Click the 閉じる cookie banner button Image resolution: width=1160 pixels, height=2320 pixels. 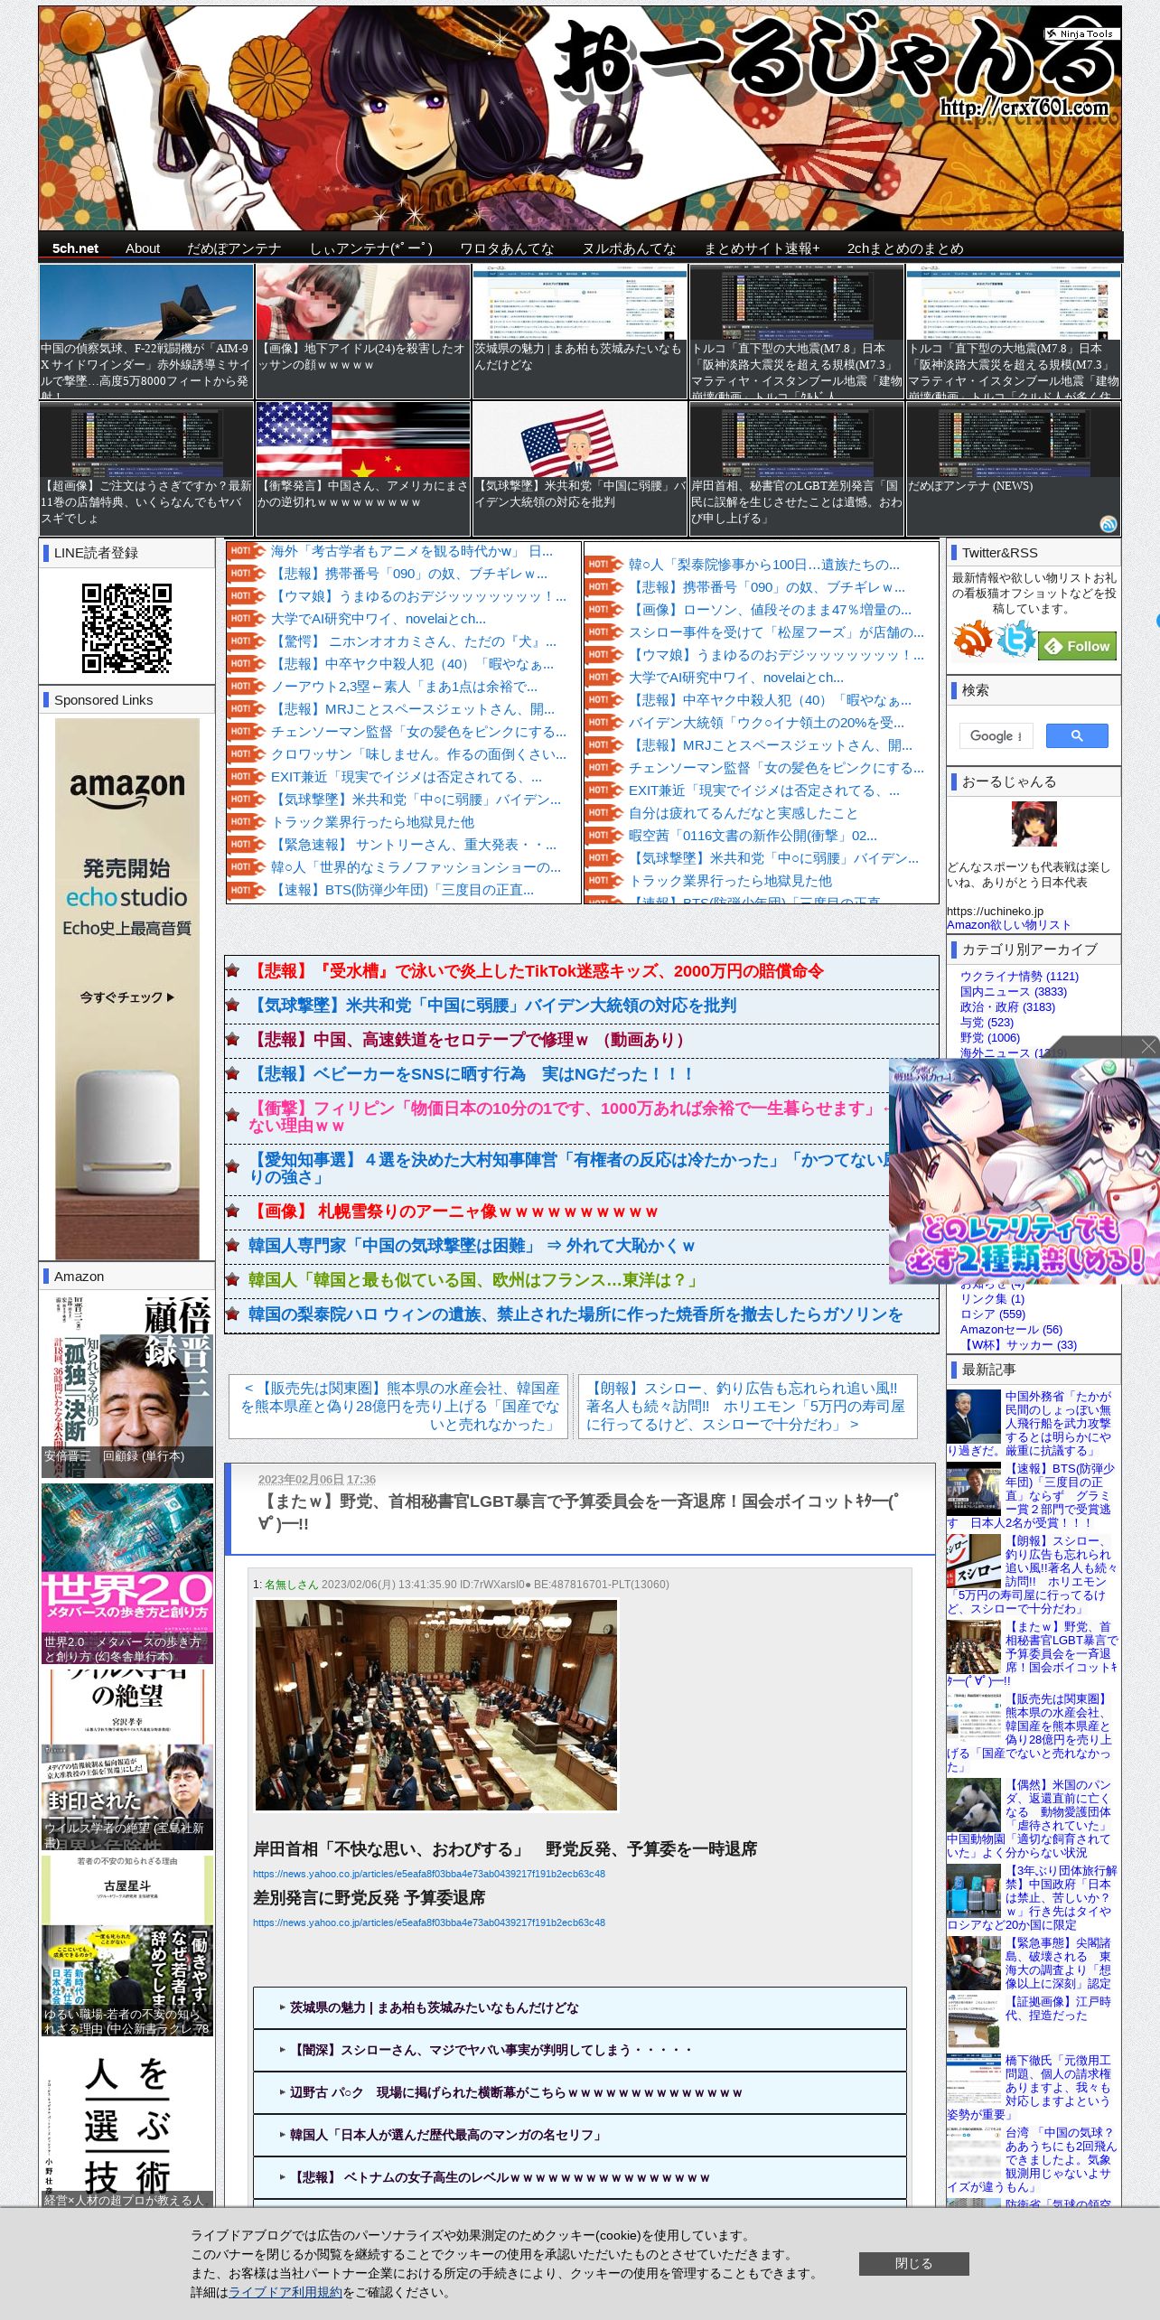click(913, 2263)
